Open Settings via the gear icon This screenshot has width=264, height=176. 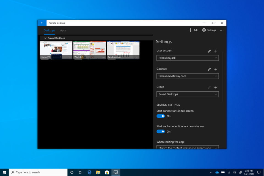click(209, 30)
